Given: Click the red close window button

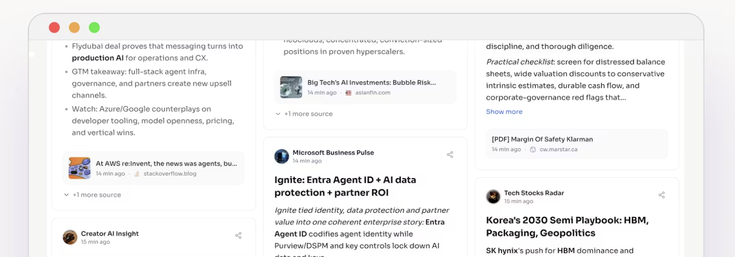Looking at the screenshot, I should click(x=54, y=28).
